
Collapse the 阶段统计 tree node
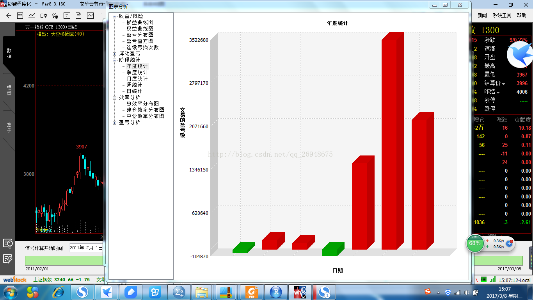point(114,60)
